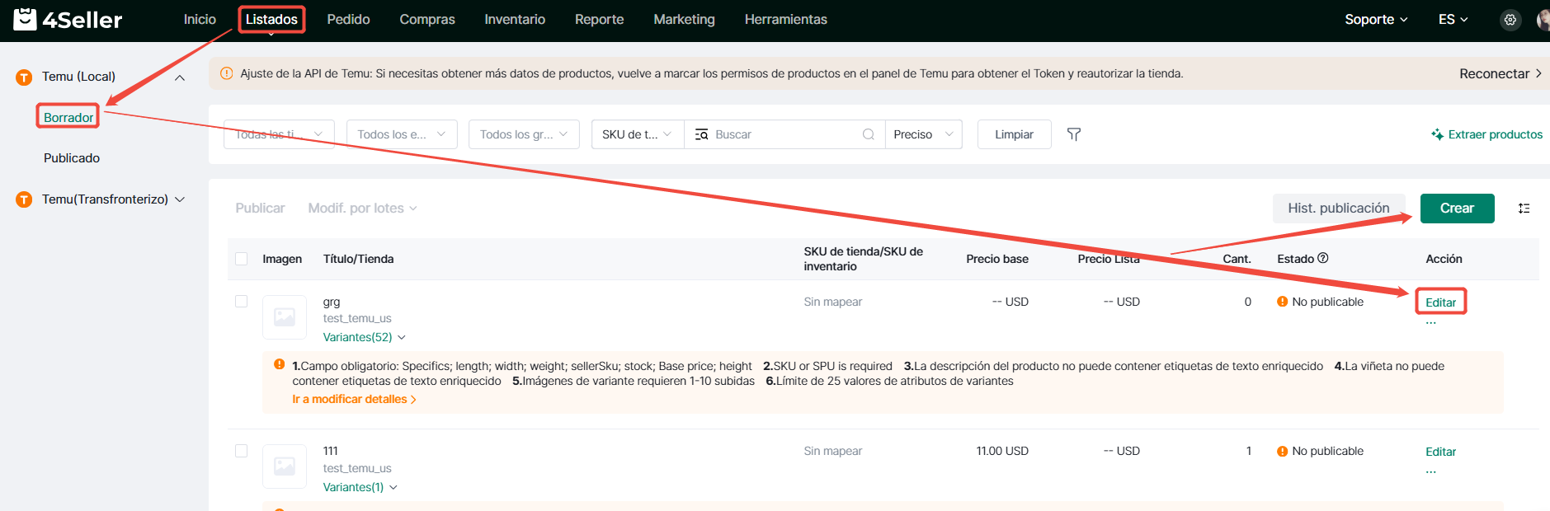The image size is (1550, 511).
Task: Select Borrador in the sidebar
Action: pyautogui.click(x=68, y=118)
